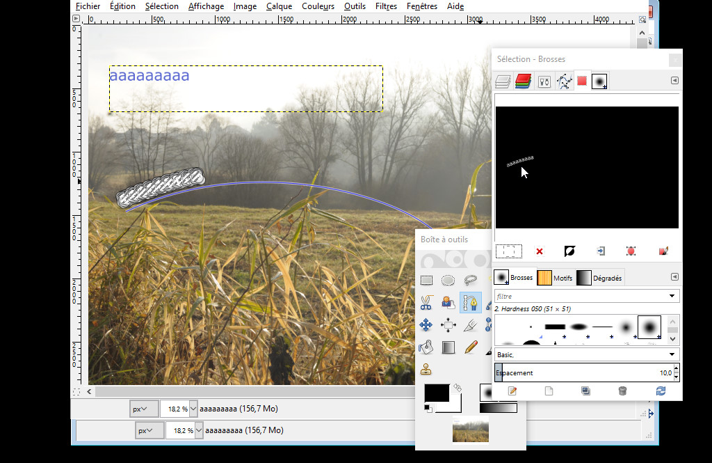Viewport: 712px width, 463px height.
Task: Adjust the Espacement slider
Action: pyautogui.click(x=583, y=372)
